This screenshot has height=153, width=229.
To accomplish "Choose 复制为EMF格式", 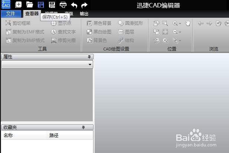I will click(25, 32).
